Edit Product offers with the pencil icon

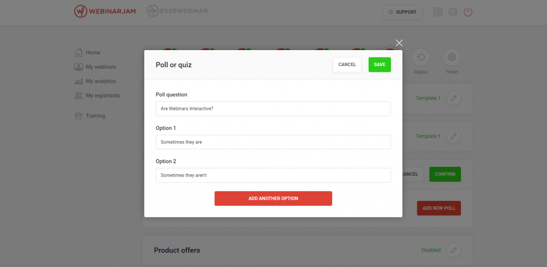pyautogui.click(x=454, y=250)
